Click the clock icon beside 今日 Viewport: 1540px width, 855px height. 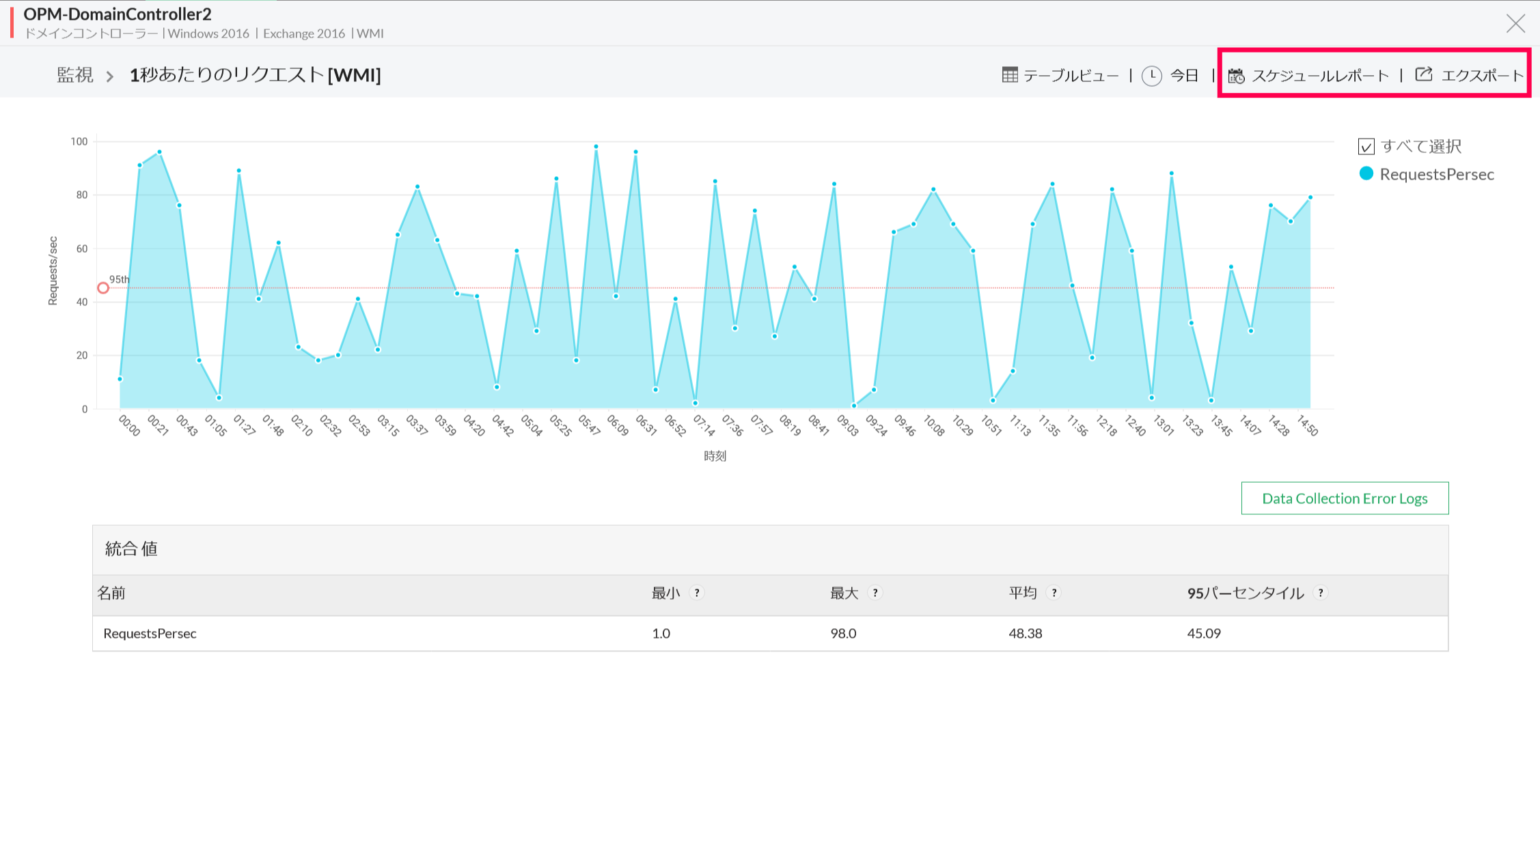pyautogui.click(x=1152, y=76)
